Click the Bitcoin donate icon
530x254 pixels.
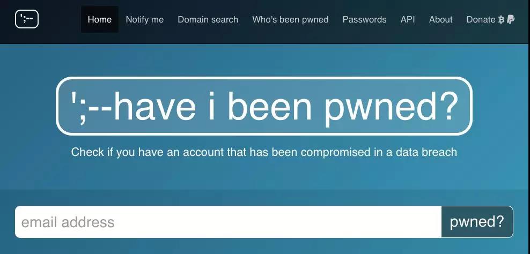(501, 20)
